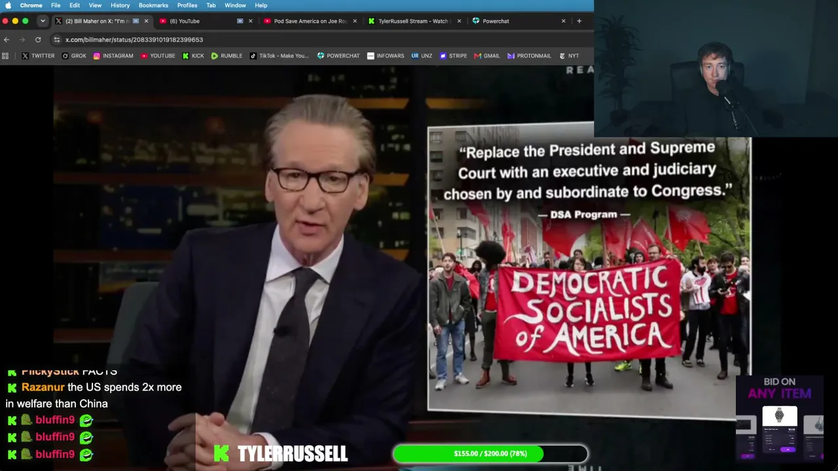Viewport: 838px width, 471px height.
Task: Switch to the Powerchat tab
Action: point(519,21)
